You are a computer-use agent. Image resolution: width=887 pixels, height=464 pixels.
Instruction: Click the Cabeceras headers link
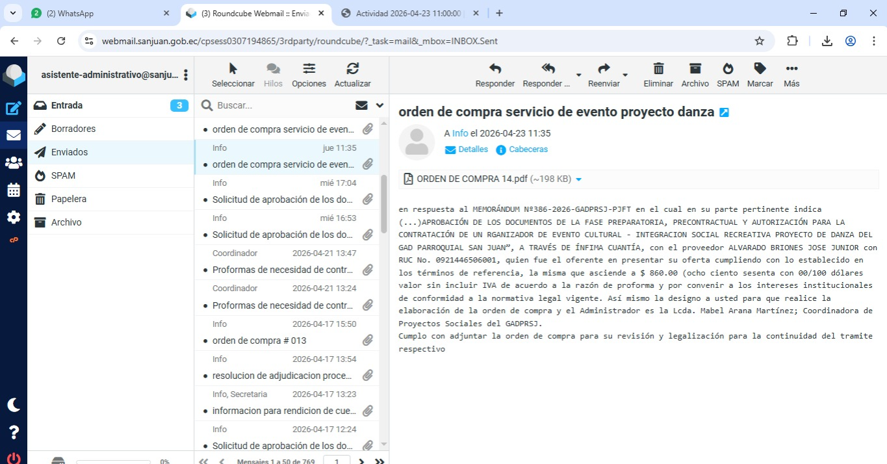pos(528,149)
